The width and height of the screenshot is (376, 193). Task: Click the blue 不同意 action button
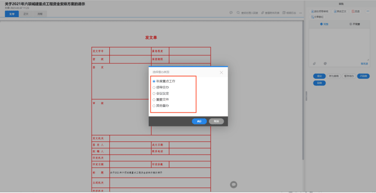(363, 76)
